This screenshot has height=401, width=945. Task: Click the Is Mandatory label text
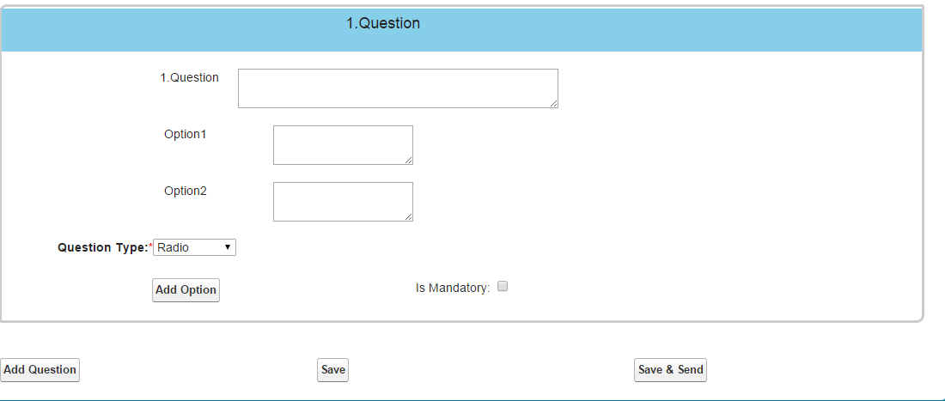tap(453, 289)
